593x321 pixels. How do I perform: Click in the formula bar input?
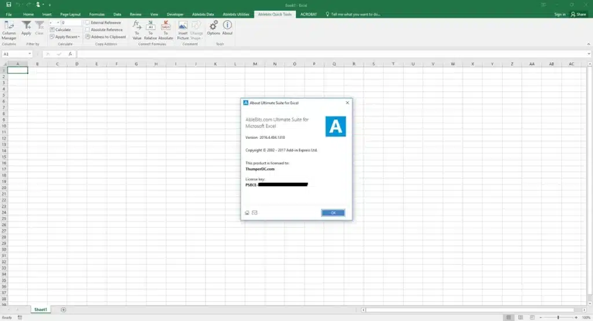click(331, 54)
